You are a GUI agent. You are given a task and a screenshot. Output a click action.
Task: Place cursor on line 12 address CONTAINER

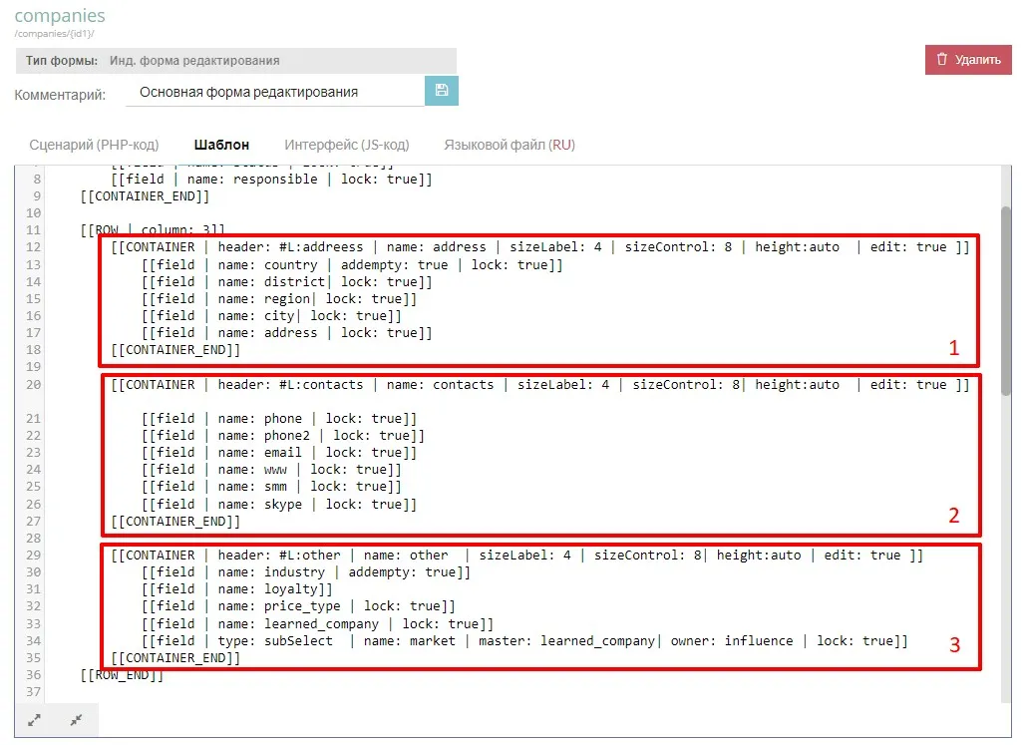tap(538, 247)
